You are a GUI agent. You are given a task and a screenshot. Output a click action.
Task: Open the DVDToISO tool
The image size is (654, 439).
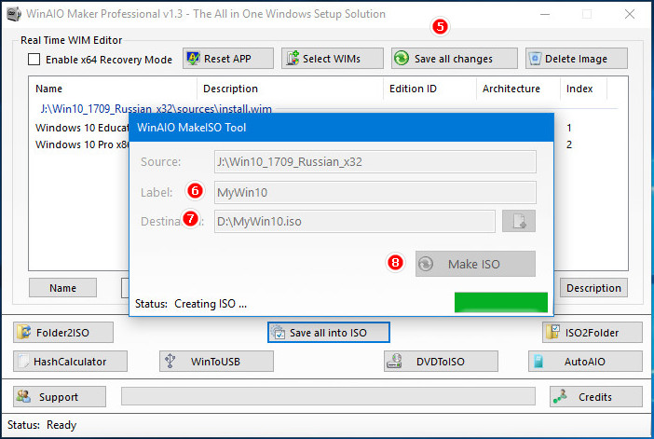click(x=441, y=362)
